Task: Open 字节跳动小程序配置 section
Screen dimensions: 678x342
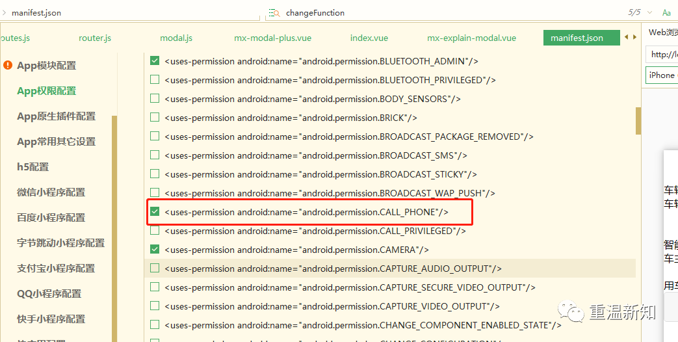Action: (x=60, y=243)
